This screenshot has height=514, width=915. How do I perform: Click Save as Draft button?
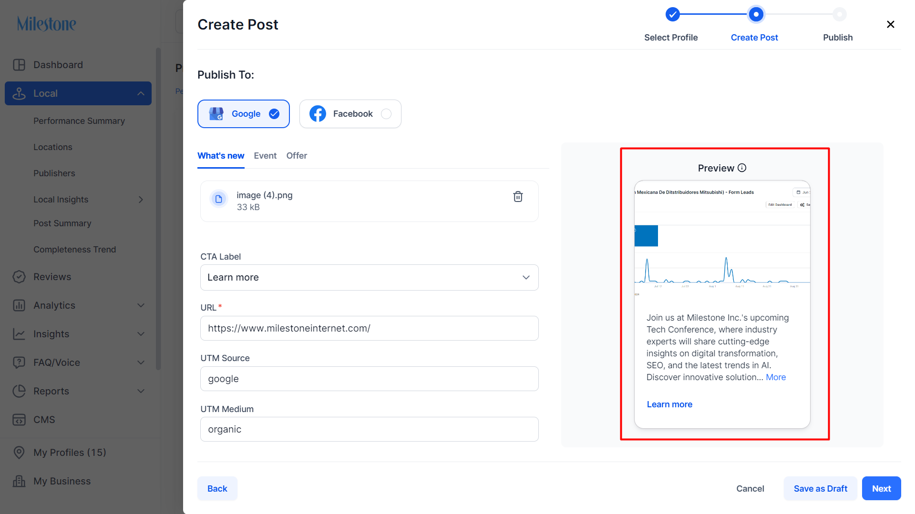[821, 488]
